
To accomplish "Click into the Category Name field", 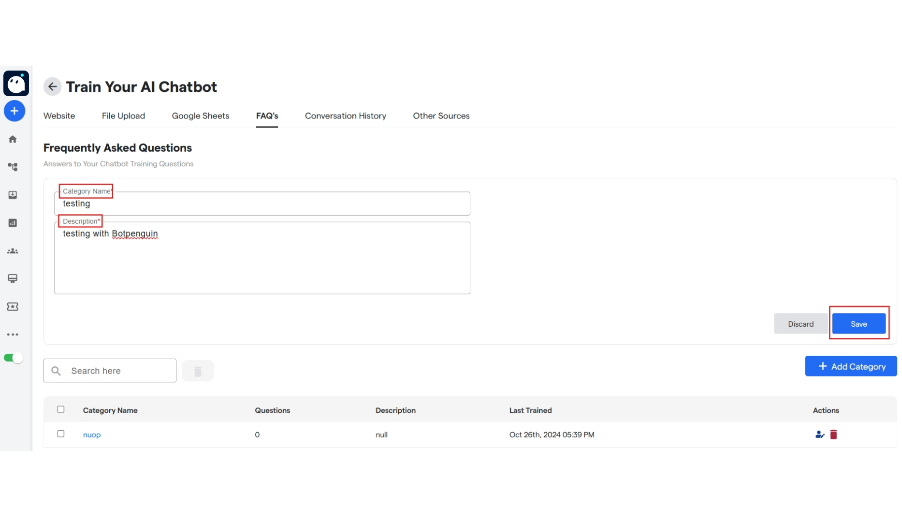I will pos(262,203).
